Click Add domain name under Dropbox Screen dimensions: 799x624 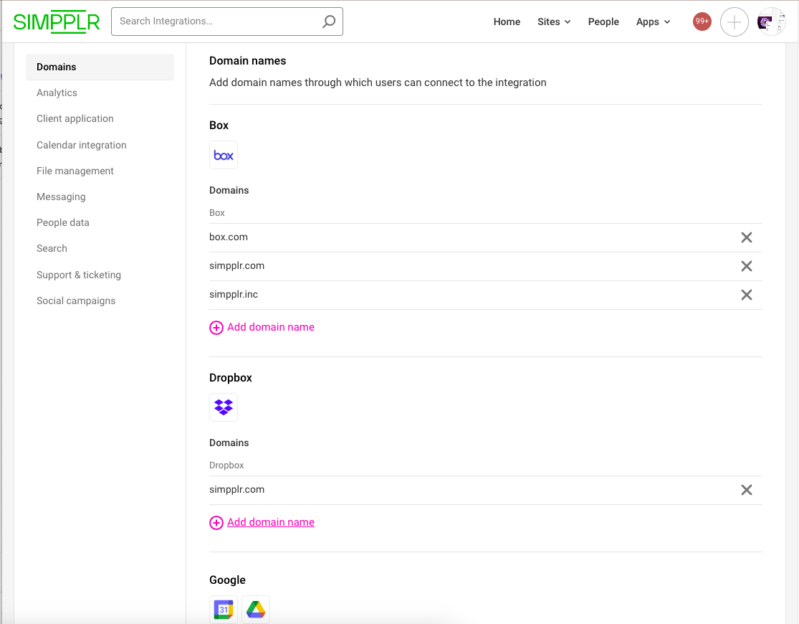tap(270, 522)
